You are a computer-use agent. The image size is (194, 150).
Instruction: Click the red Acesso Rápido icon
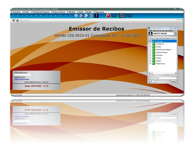click(x=108, y=16)
